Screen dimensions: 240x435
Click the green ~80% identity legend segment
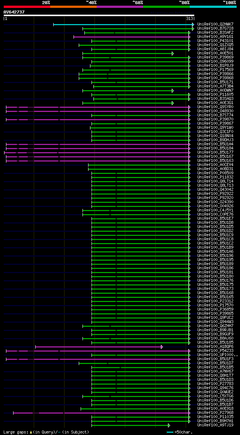pyautogui.click(x=166, y=7)
